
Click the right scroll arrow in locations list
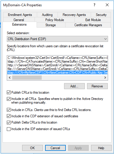click(105, 78)
